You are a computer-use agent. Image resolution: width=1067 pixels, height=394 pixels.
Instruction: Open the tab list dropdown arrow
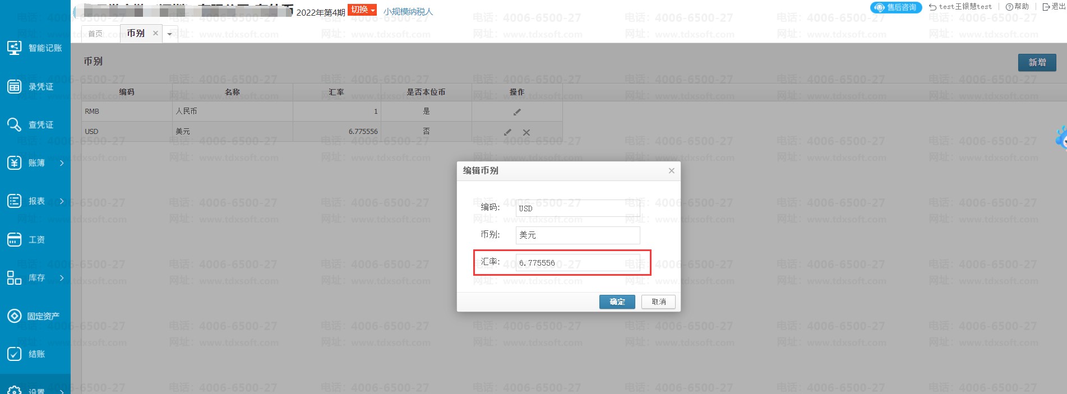pos(169,34)
